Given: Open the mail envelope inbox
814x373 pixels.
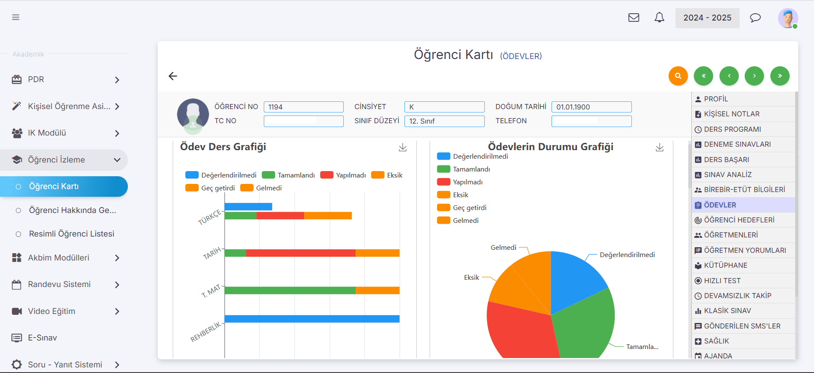Looking at the screenshot, I should [634, 18].
